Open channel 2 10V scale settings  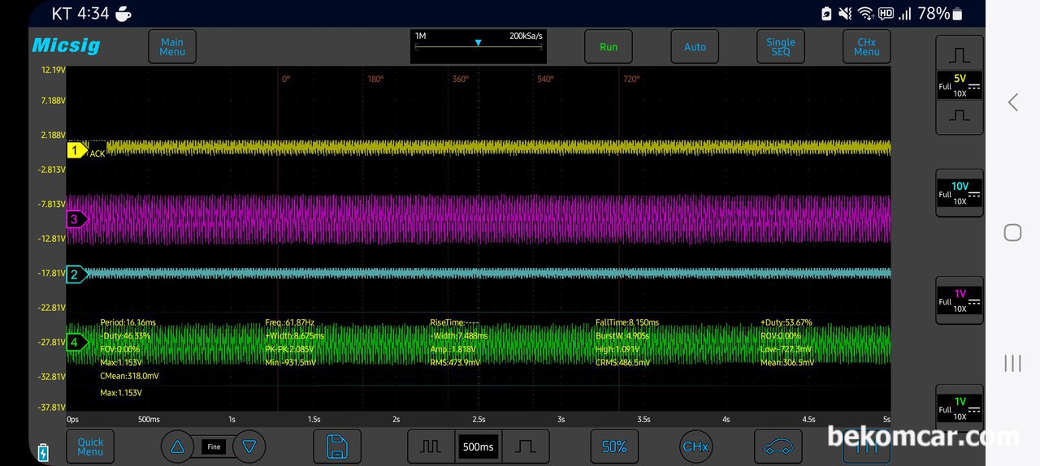pos(960,193)
